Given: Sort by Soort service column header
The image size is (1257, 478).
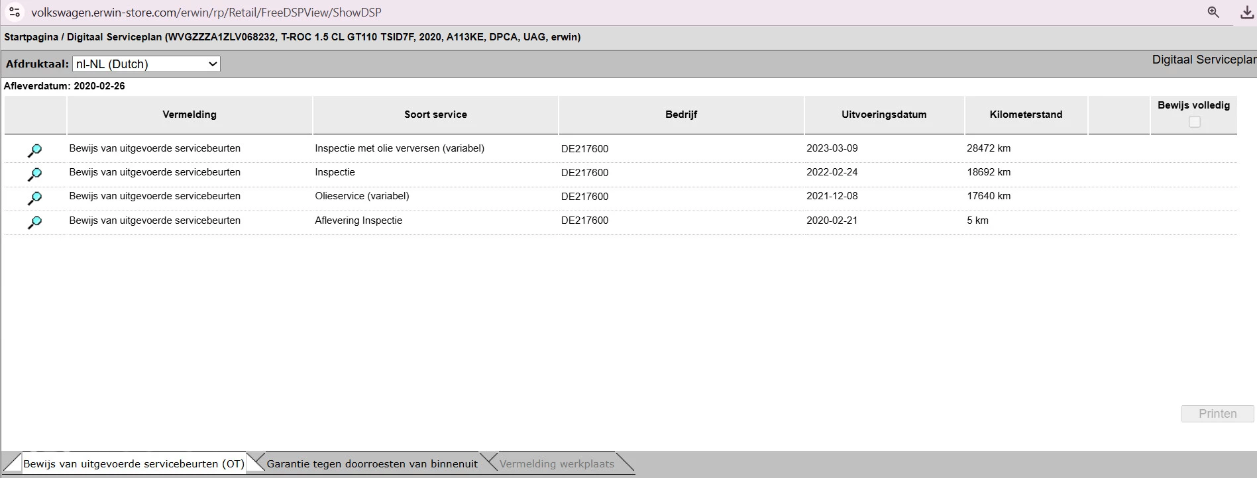Looking at the screenshot, I should coord(435,115).
